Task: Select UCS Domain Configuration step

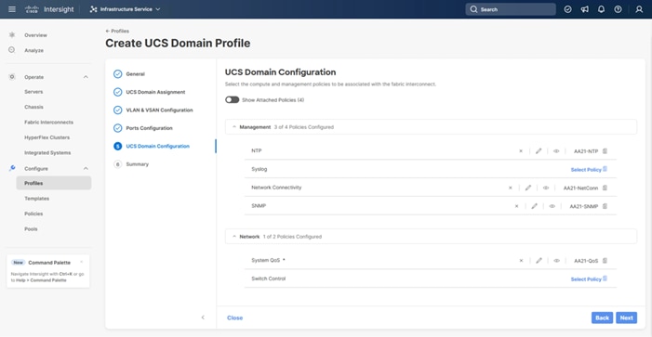Action: 157,146
